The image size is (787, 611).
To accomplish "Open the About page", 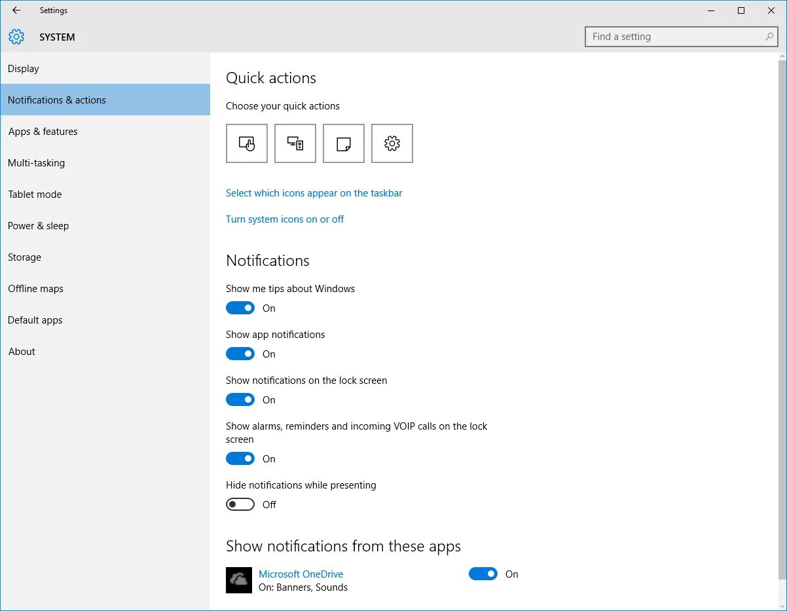I will pyautogui.click(x=105, y=351).
